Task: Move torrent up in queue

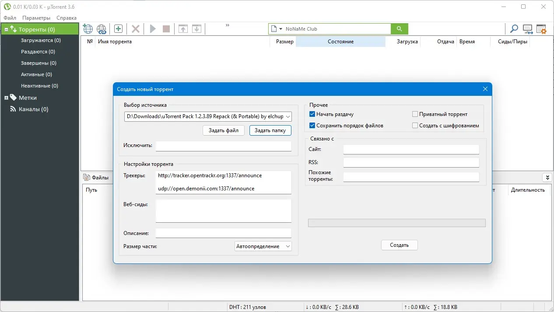Action: (183, 28)
